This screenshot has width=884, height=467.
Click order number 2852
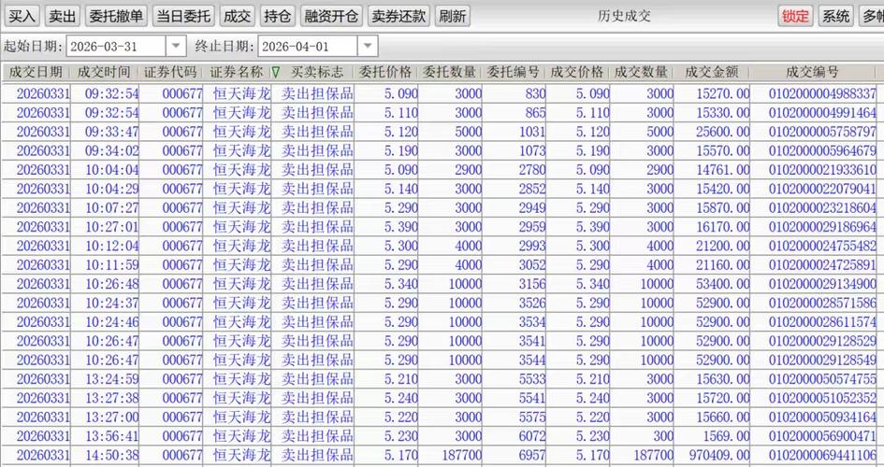click(x=531, y=189)
